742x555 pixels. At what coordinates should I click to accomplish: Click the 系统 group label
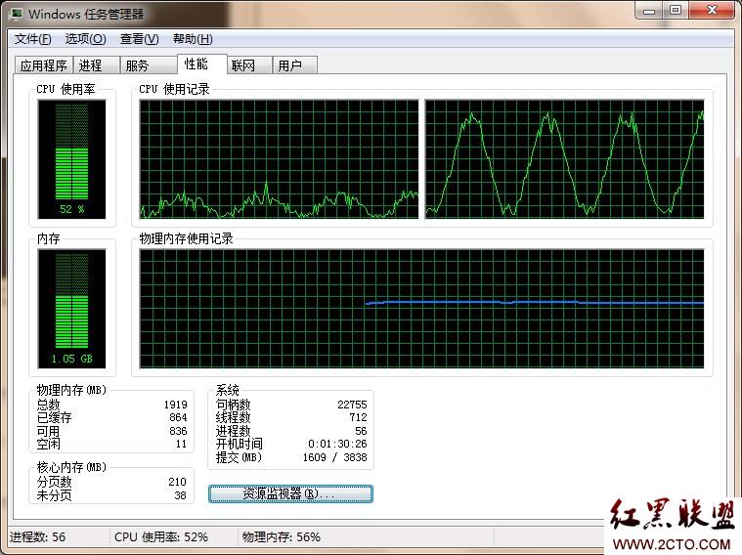coord(228,390)
